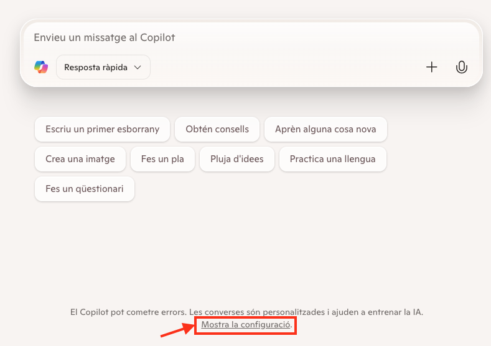Image resolution: width=491 pixels, height=346 pixels.
Task: Select the 'Fes un pla' suggestion
Action: [162, 159]
